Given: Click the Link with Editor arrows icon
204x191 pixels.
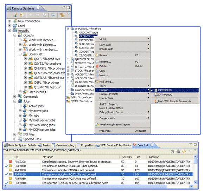Looking at the screenshot, I should point(62,15).
